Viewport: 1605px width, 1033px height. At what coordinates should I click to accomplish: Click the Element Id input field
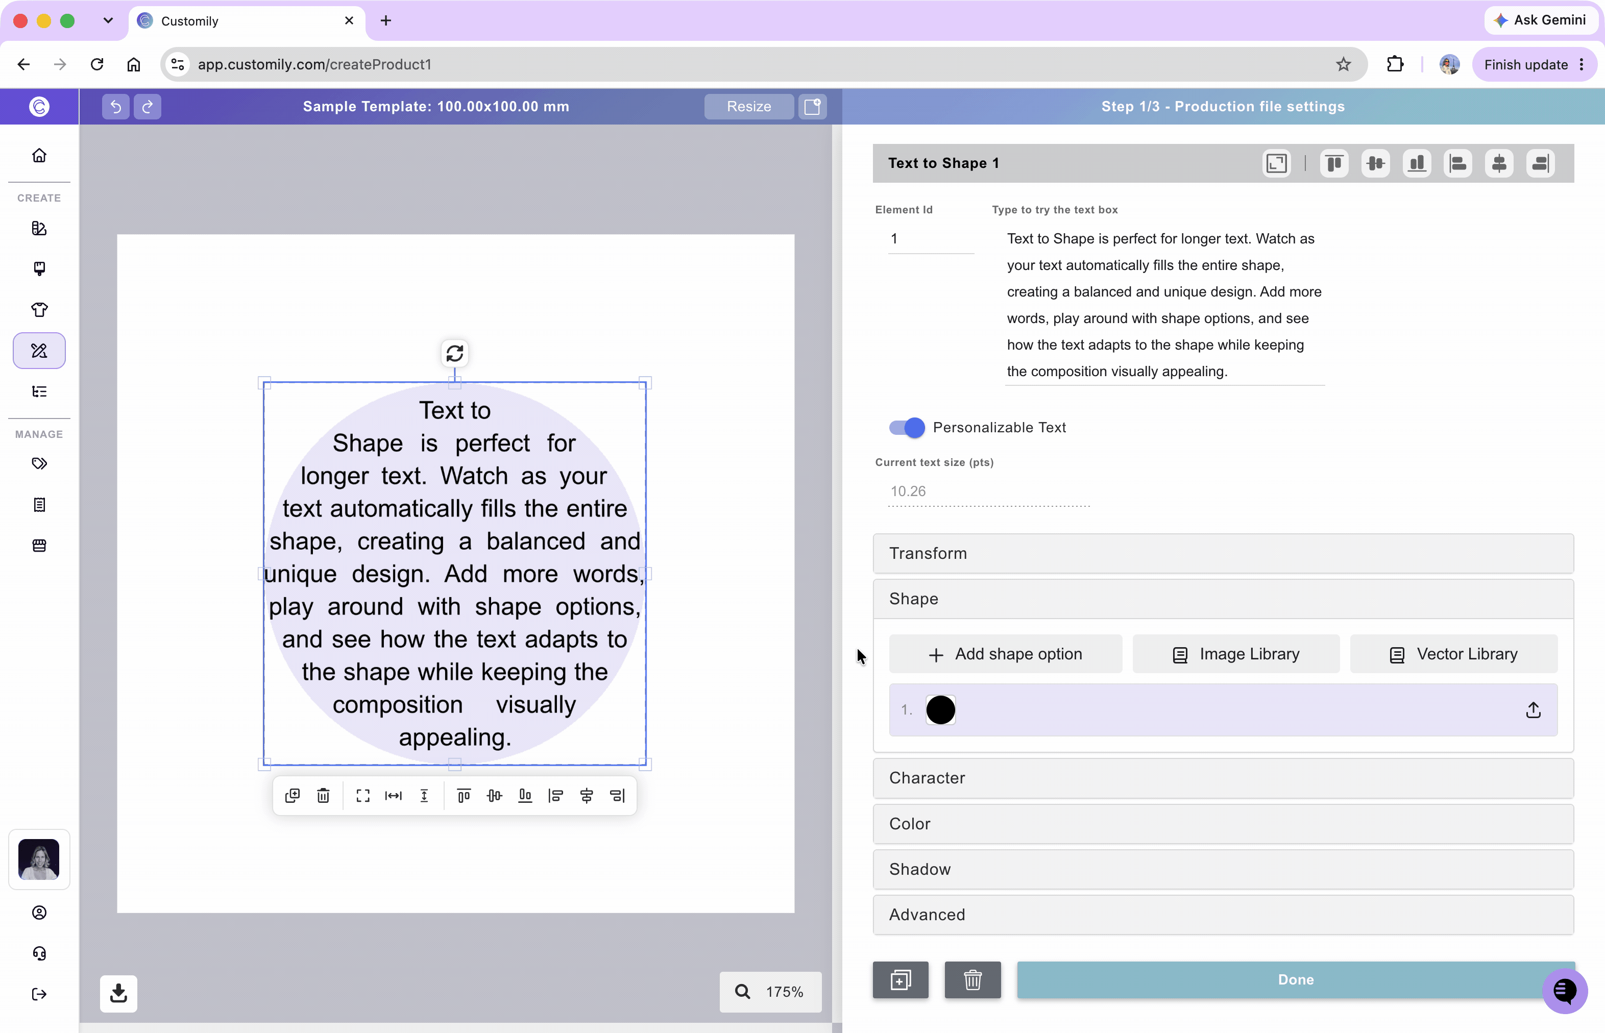click(x=931, y=239)
